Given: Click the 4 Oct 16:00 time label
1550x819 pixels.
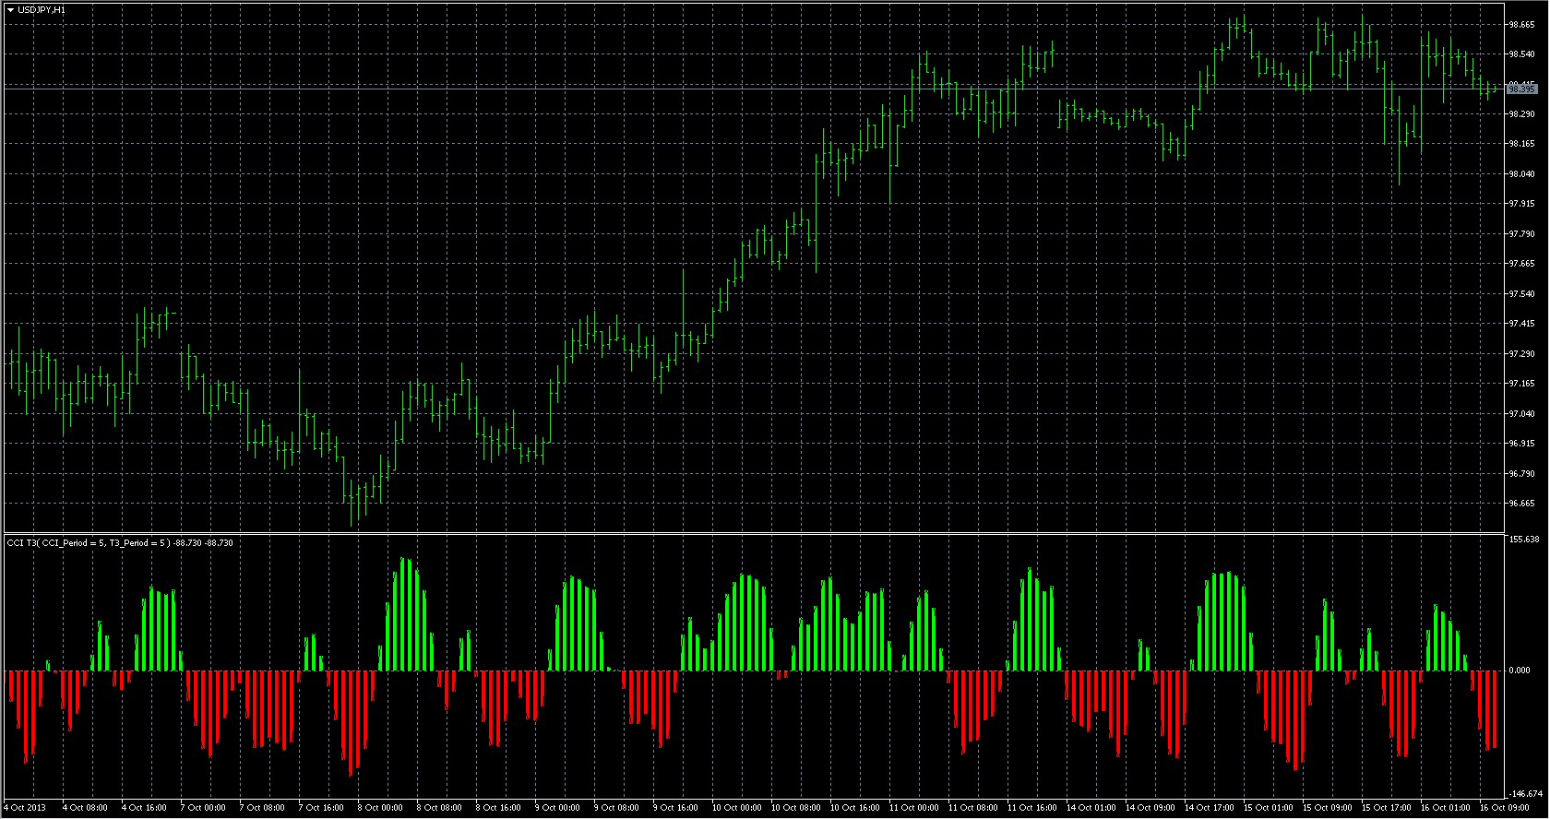Looking at the screenshot, I should 144,808.
